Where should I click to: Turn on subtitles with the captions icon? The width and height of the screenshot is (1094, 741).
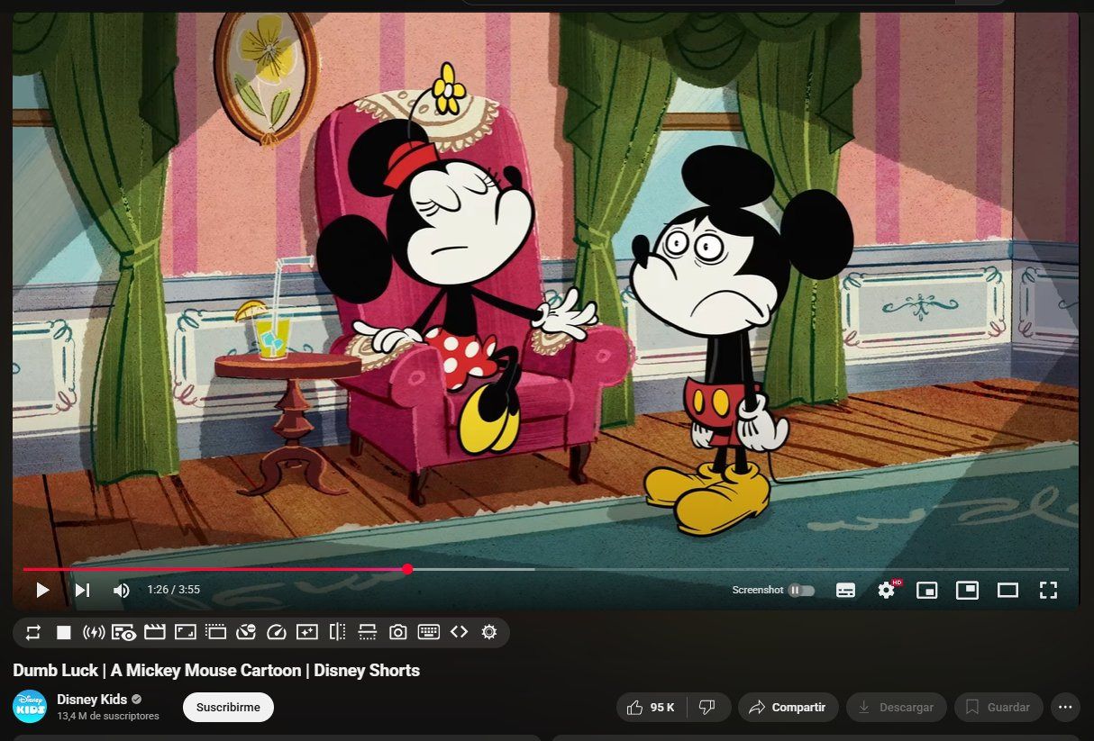pyautogui.click(x=845, y=591)
